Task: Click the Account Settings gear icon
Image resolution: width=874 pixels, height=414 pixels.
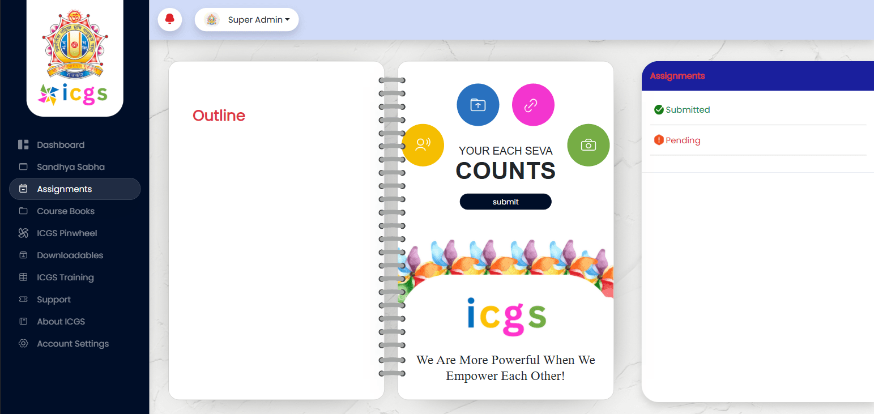Action: 23,344
